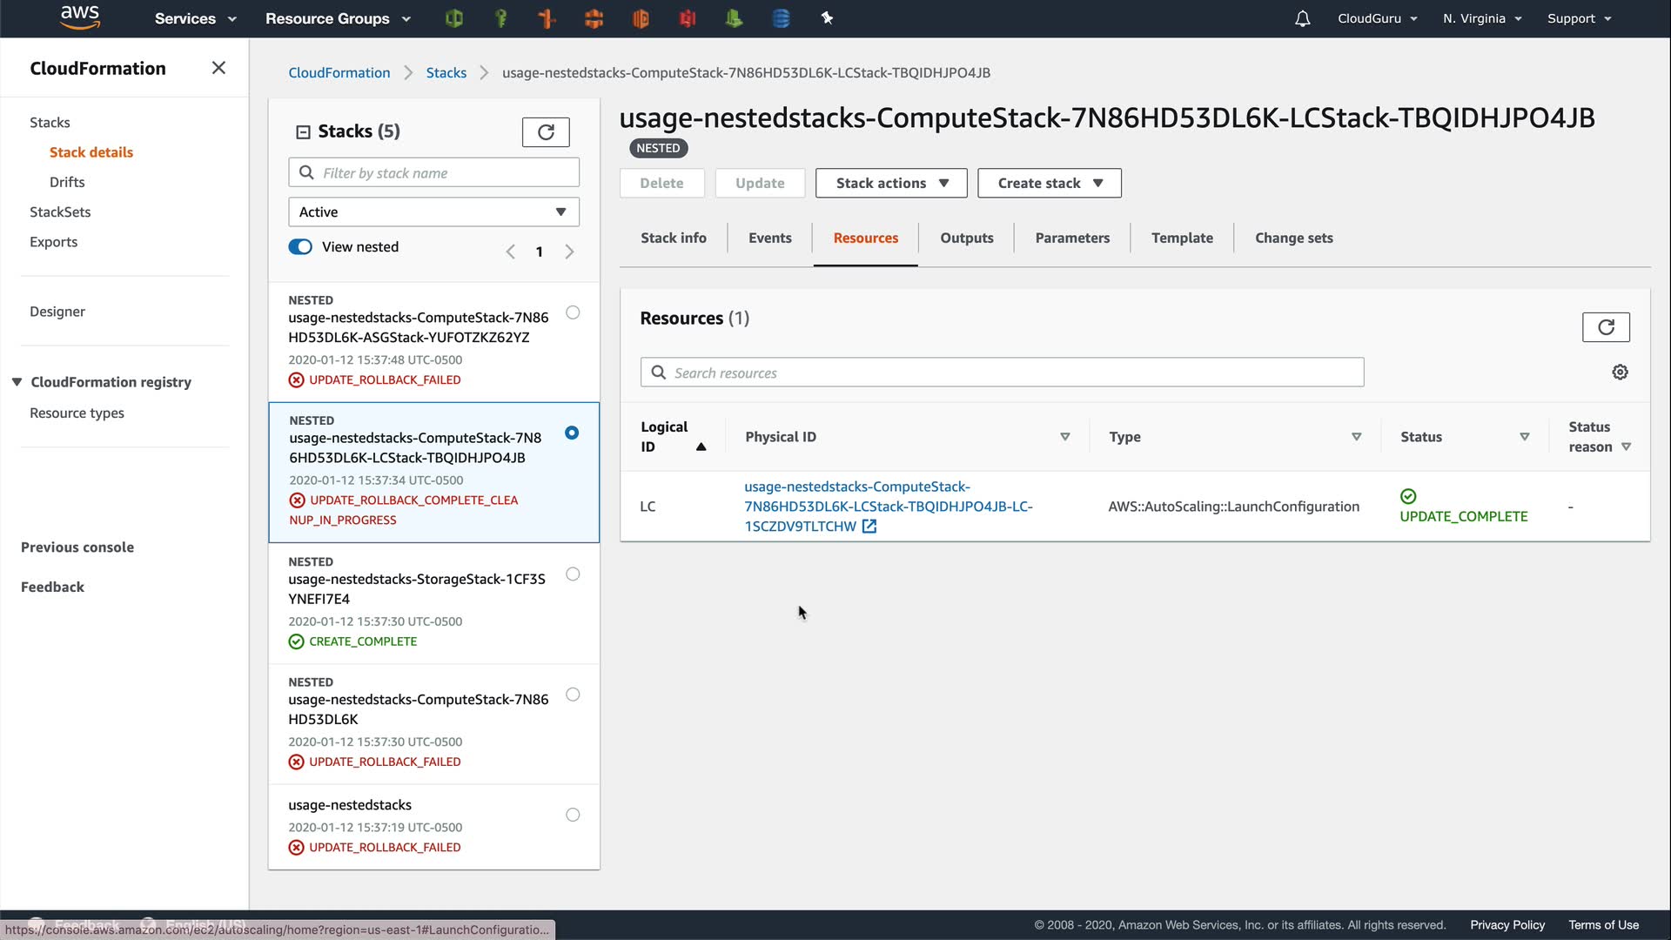
Task: Open Drifts in the sidebar
Action: coord(67,182)
